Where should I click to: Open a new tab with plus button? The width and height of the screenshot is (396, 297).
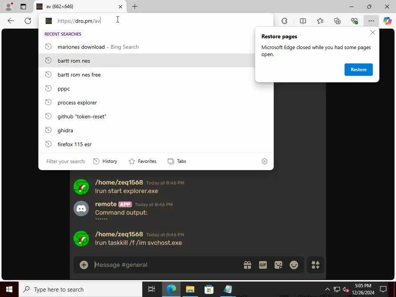click(x=135, y=7)
